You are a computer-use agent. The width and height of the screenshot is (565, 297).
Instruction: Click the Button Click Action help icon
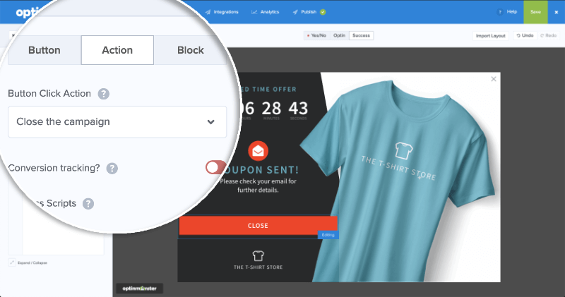(x=103, y=94)
